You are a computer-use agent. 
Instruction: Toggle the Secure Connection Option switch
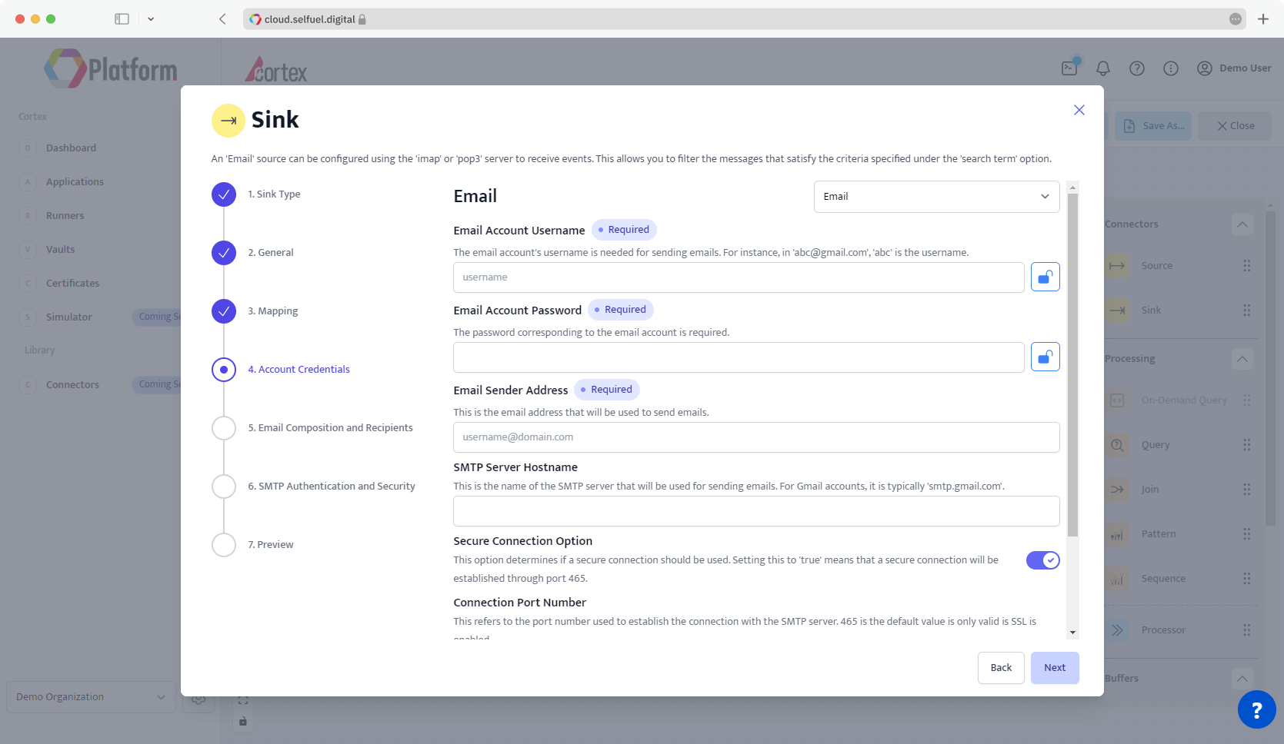(1043, 560)
